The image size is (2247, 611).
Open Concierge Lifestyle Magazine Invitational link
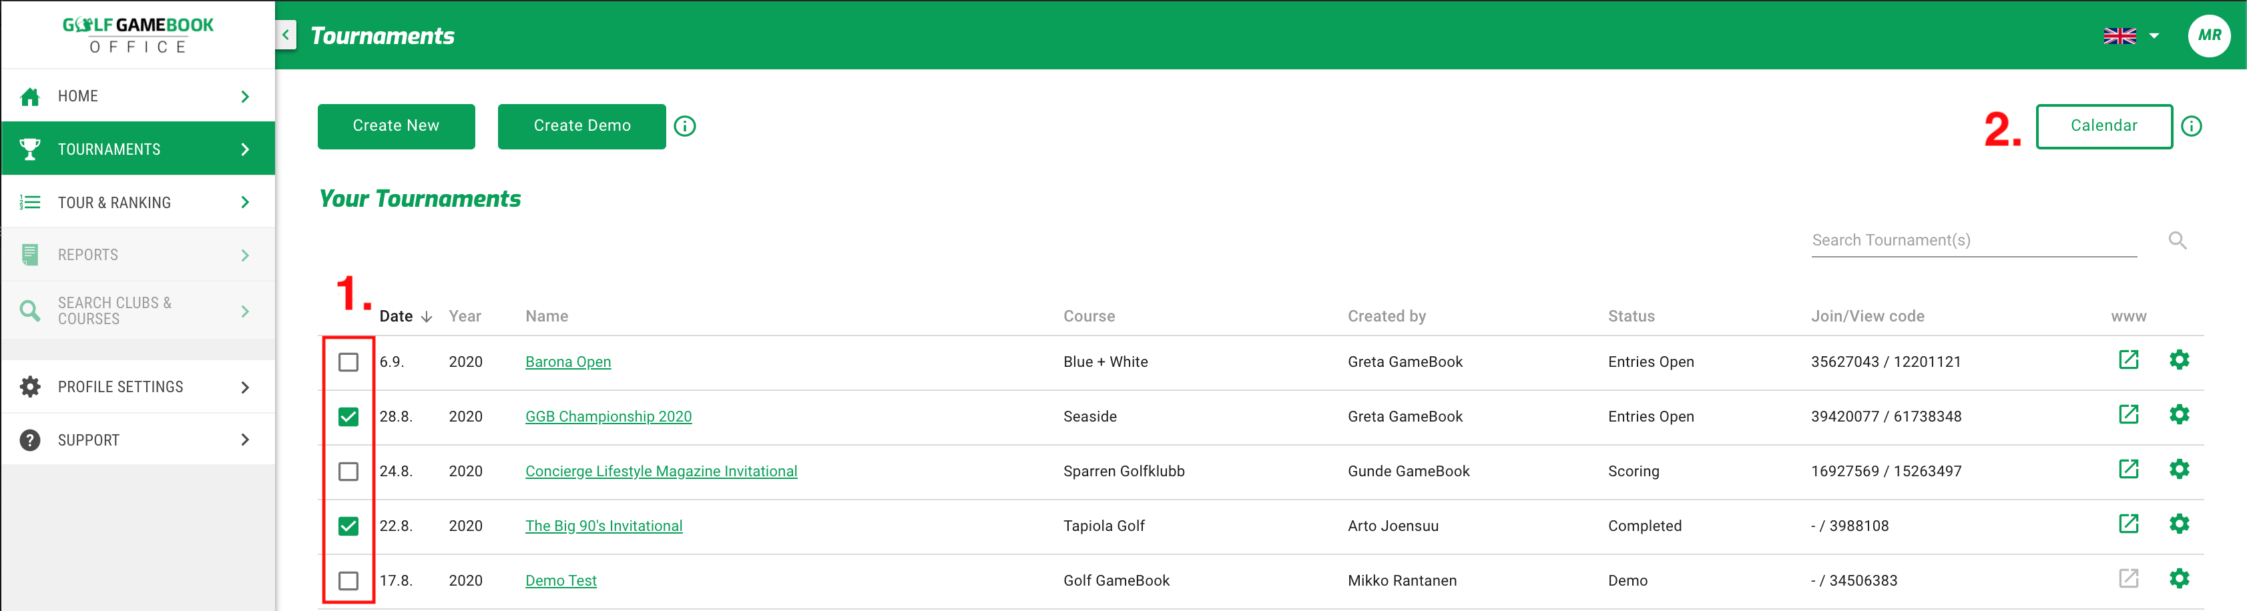pos(660,472)
